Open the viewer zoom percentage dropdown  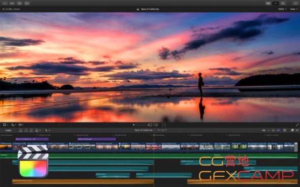[x=282, y=9]
